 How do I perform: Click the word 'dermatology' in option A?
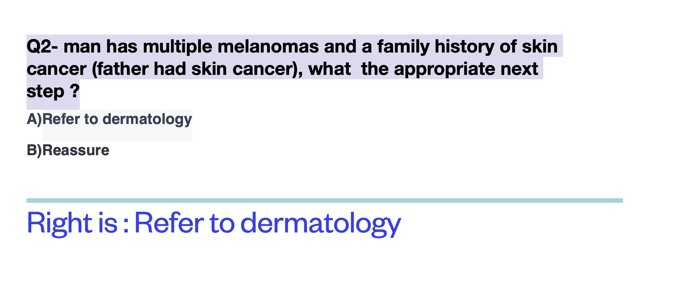pos(147,119)
